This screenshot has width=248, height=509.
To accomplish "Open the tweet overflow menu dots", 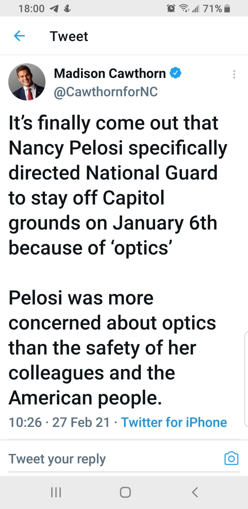I will point(234,74).
